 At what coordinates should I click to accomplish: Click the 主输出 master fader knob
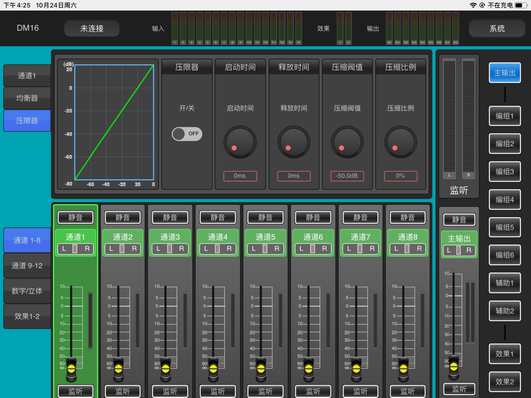click(x=454, y=366)
